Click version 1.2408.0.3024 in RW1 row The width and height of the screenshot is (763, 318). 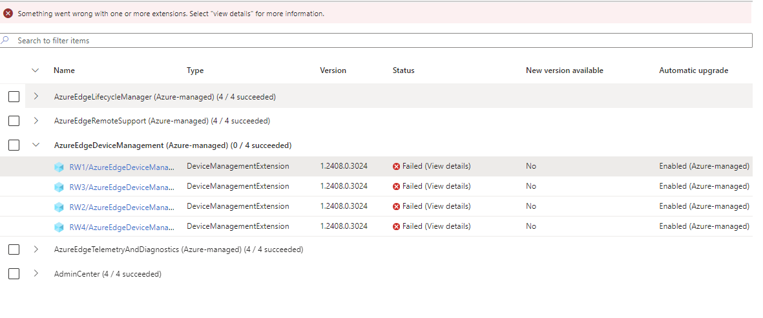point(344,166)
